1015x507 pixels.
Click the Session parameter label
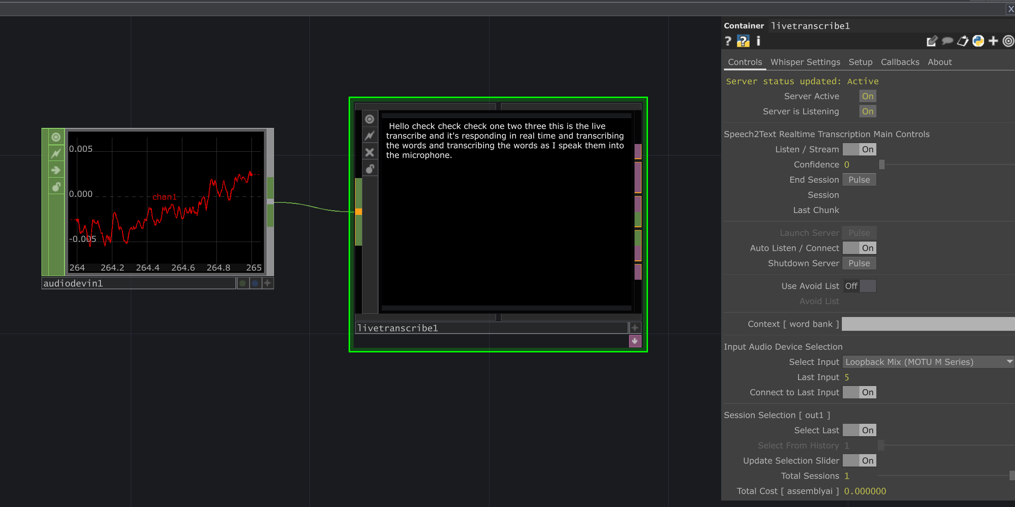(x=823, y=195)
